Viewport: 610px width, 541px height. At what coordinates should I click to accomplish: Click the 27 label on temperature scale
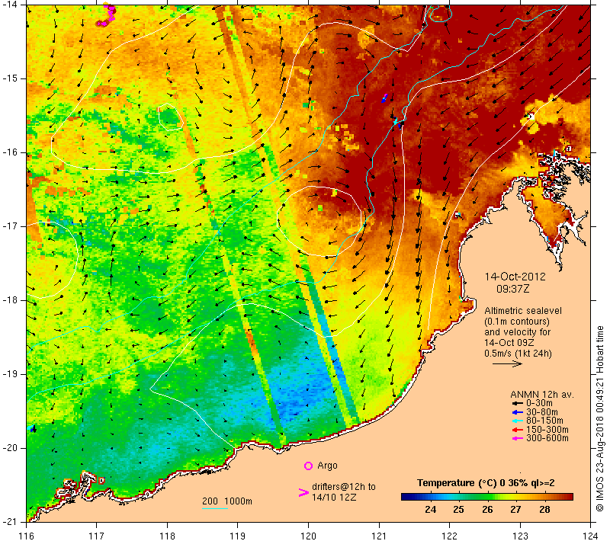click(515, 510)
